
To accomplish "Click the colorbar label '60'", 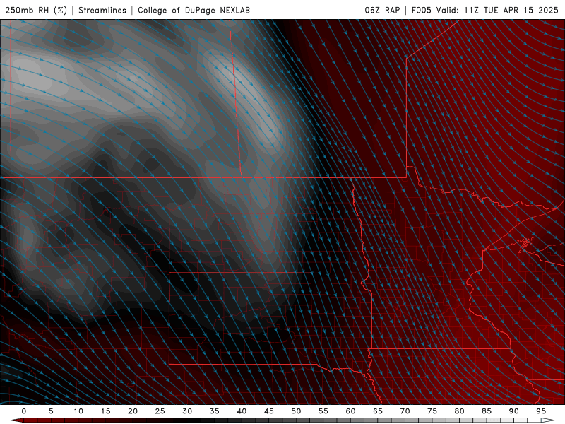I will point(350,411).
